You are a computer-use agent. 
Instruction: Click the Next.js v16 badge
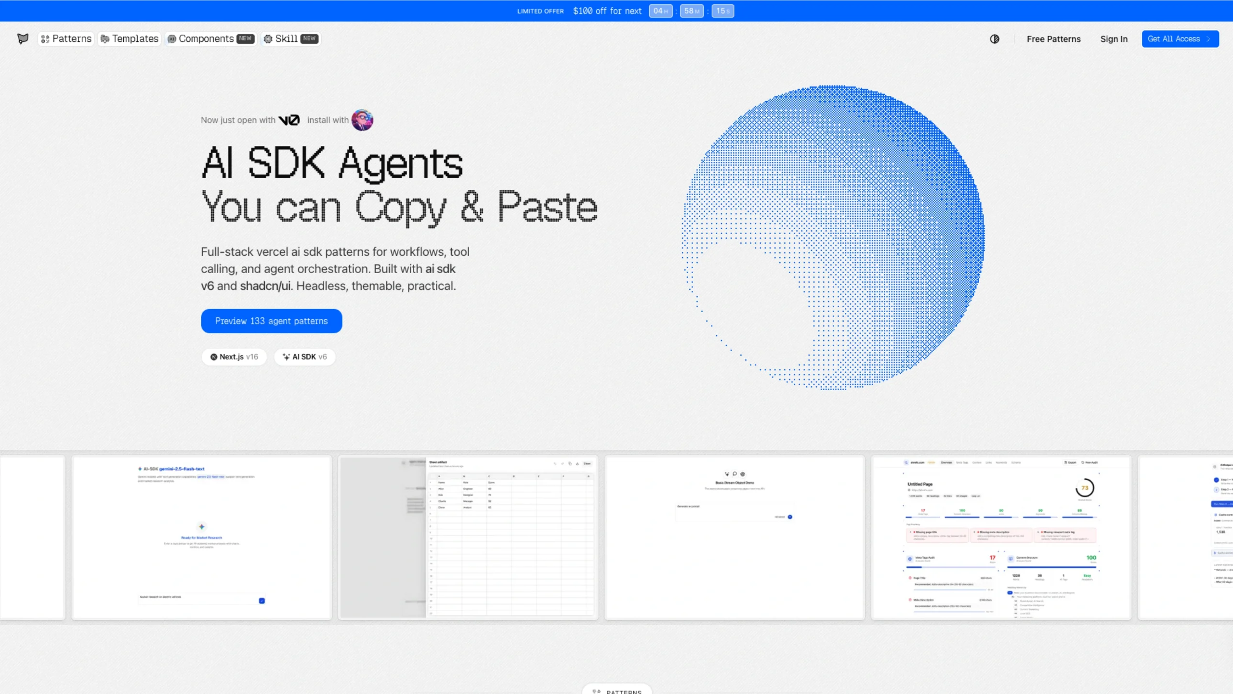pos(234,357)
